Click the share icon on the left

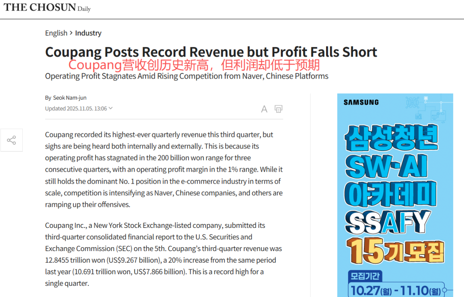[12, 140]
